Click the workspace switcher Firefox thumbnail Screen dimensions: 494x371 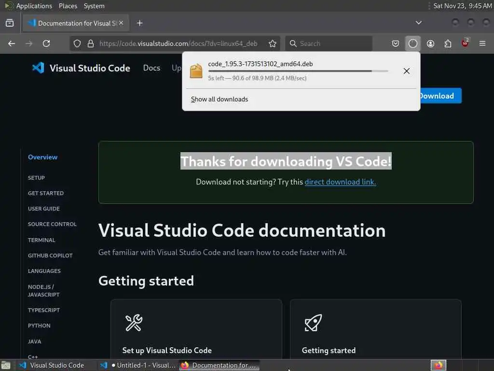click(x=438, y=365)
